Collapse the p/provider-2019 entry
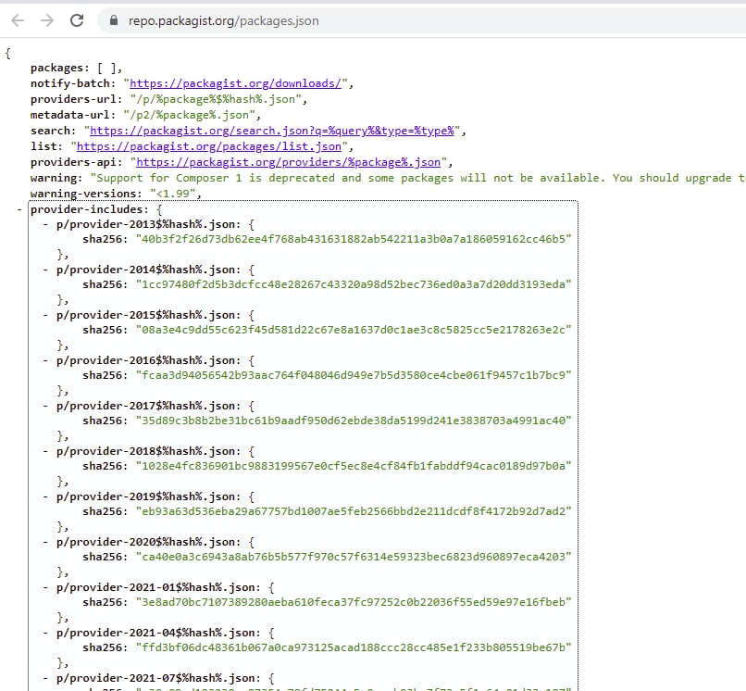The width and height of the screenshot is (746, 691). 45,496
